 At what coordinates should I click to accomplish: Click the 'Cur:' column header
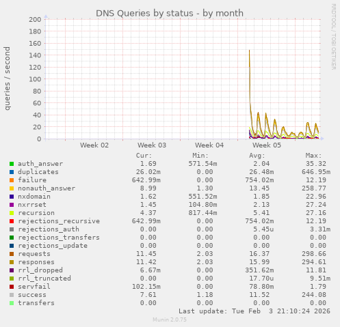coord(144,156)
